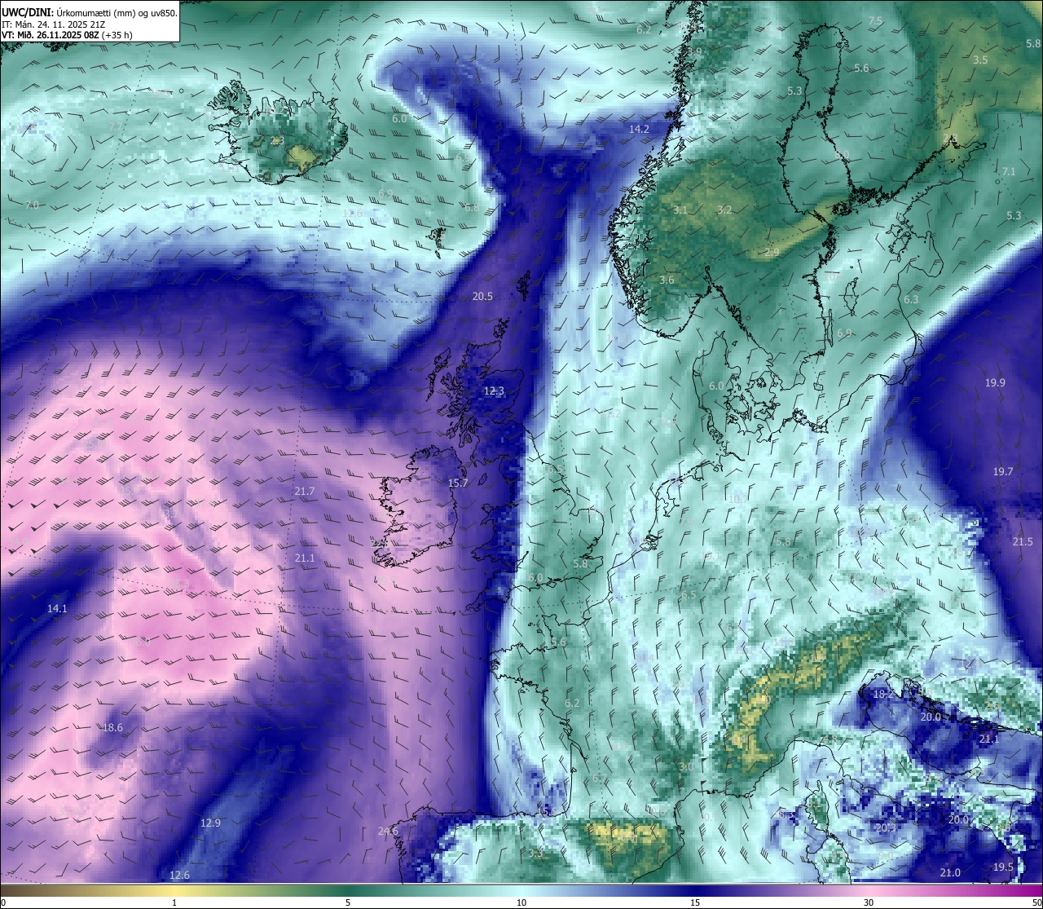Click the '1' tick label on the color scale
The height and width of the screenshot is (909, 1043).
(174, 902)
